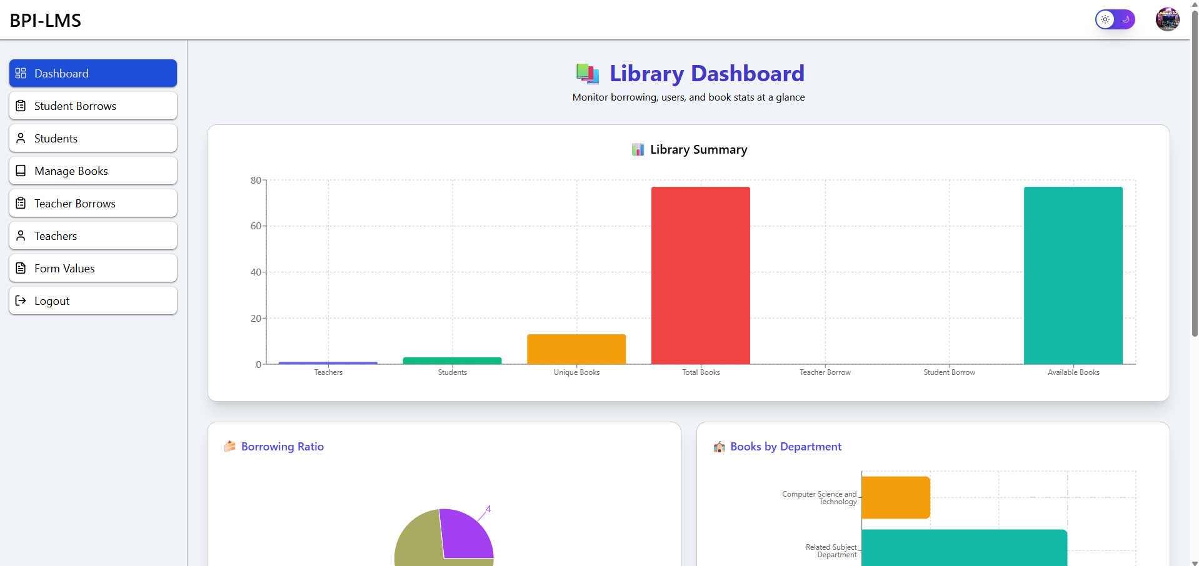Click the scrollbar down arrow
The height and width of the screenshot is (566, 1199).
tap(1195, 562)
